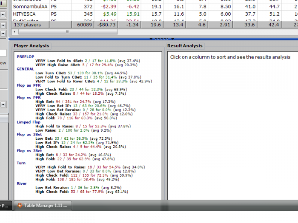Screen dimensions: 298x223
Task: Click the 42.4 summary average cell
Action: coord(269,25)
